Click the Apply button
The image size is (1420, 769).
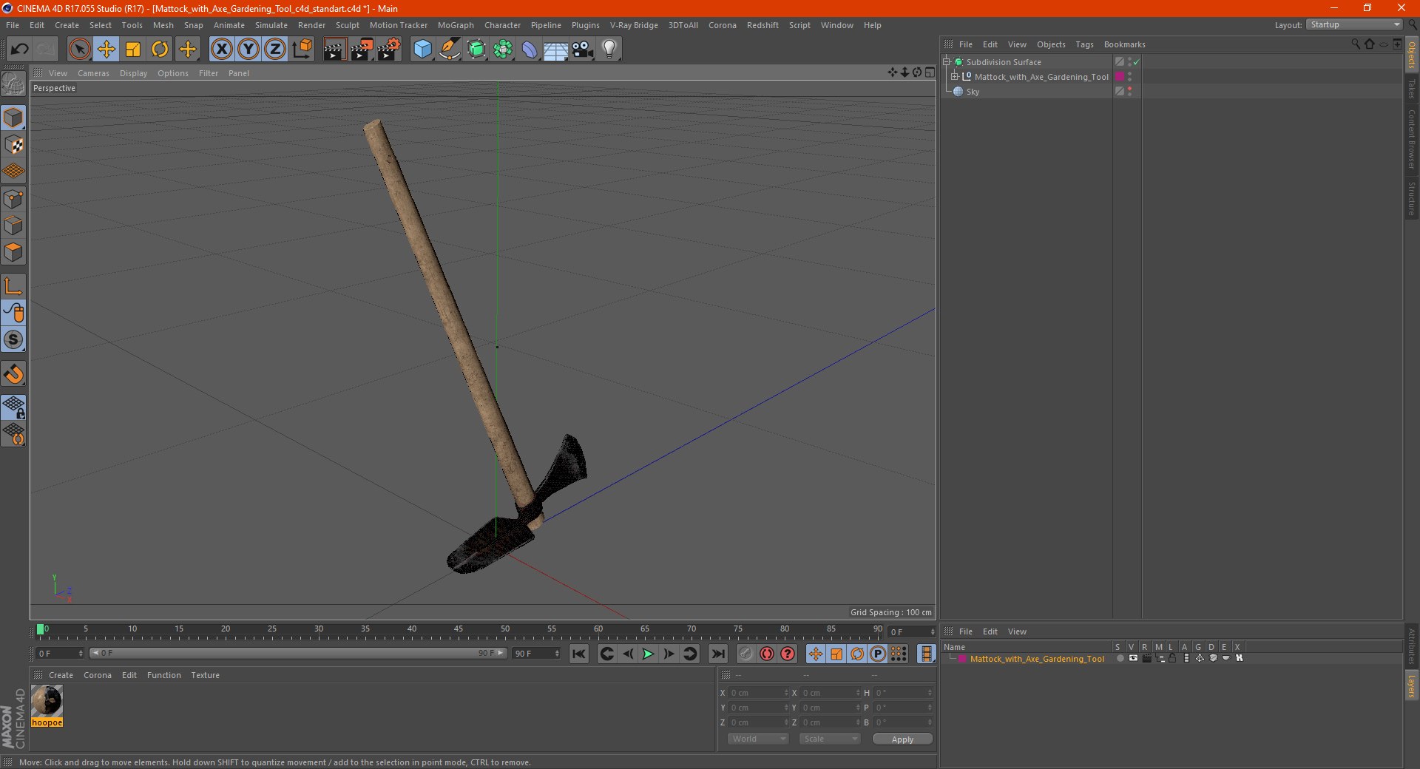(x=902, y=739)
